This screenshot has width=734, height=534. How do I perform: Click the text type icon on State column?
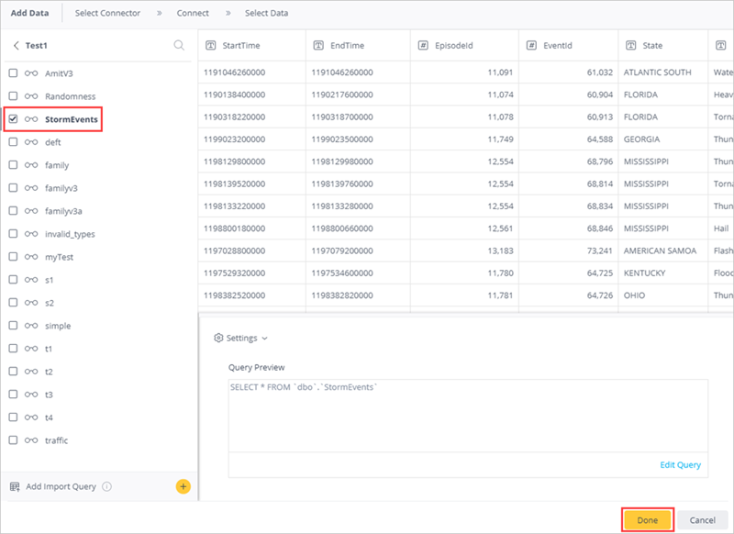(x=631, y=45)
